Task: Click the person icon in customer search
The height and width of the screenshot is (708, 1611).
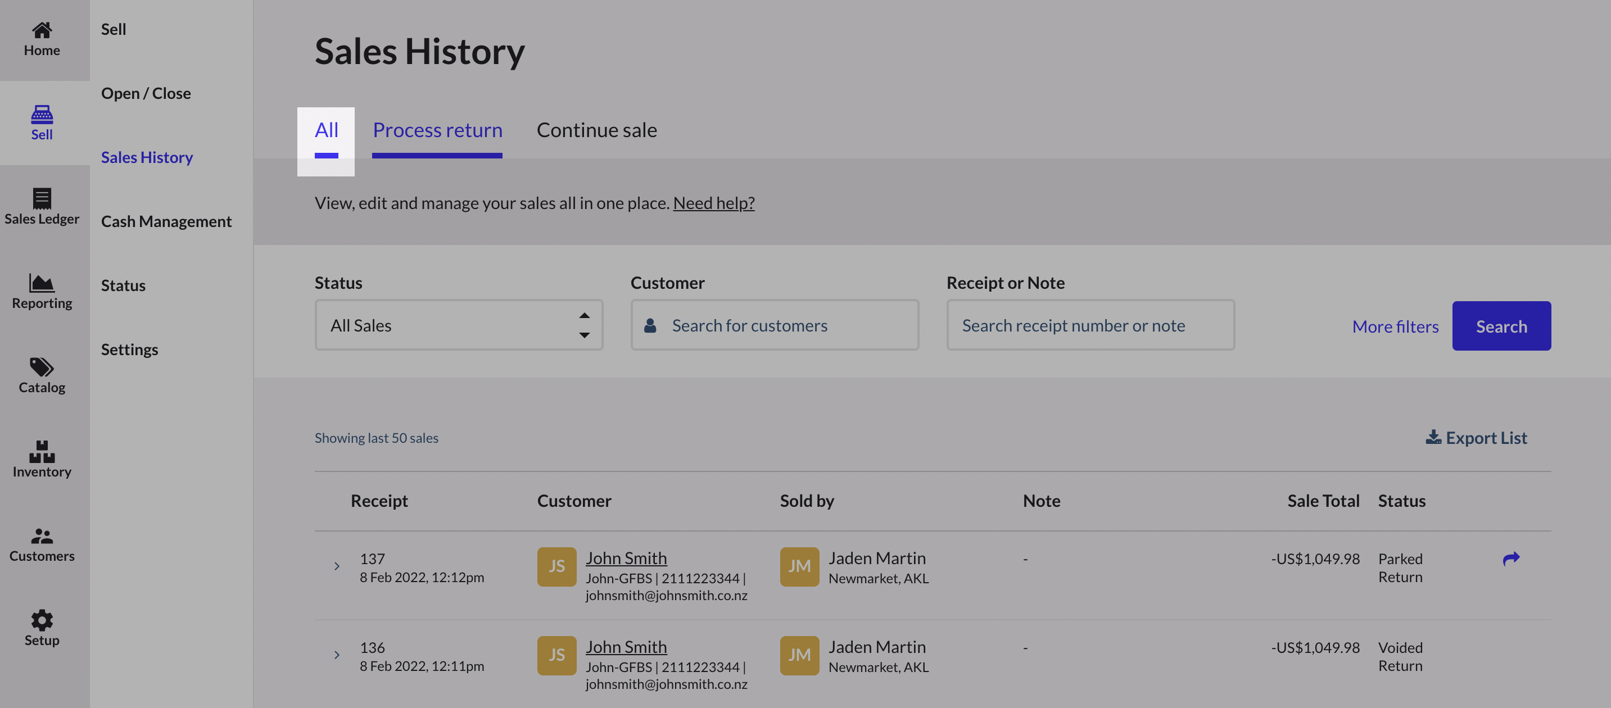Action: coord(650,325)
